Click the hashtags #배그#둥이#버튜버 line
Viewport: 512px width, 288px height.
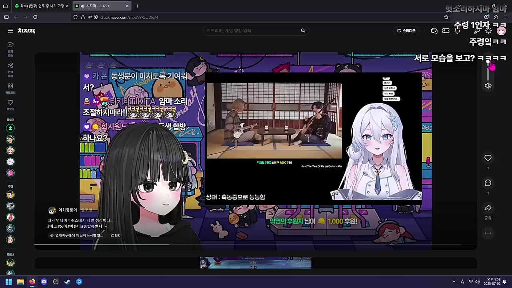(75, 226)
